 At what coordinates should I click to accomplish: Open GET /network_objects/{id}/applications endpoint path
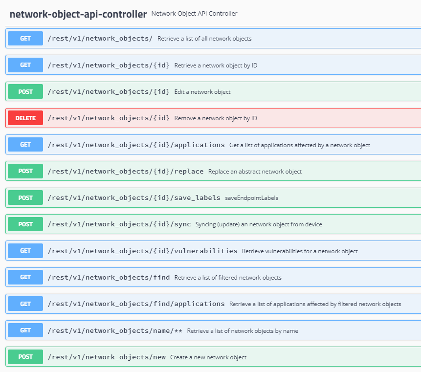pos(136,145)
